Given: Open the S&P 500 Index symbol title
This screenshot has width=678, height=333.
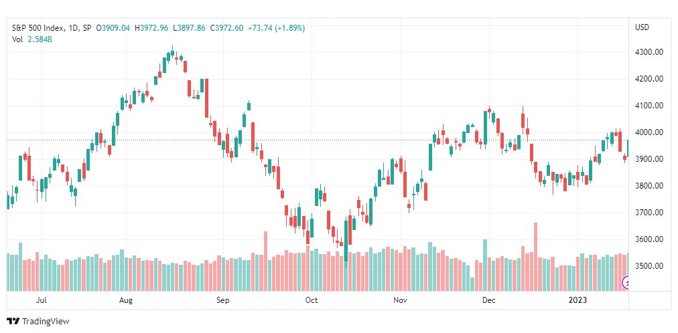Looking at the screenshot, I should click(38, 28).
